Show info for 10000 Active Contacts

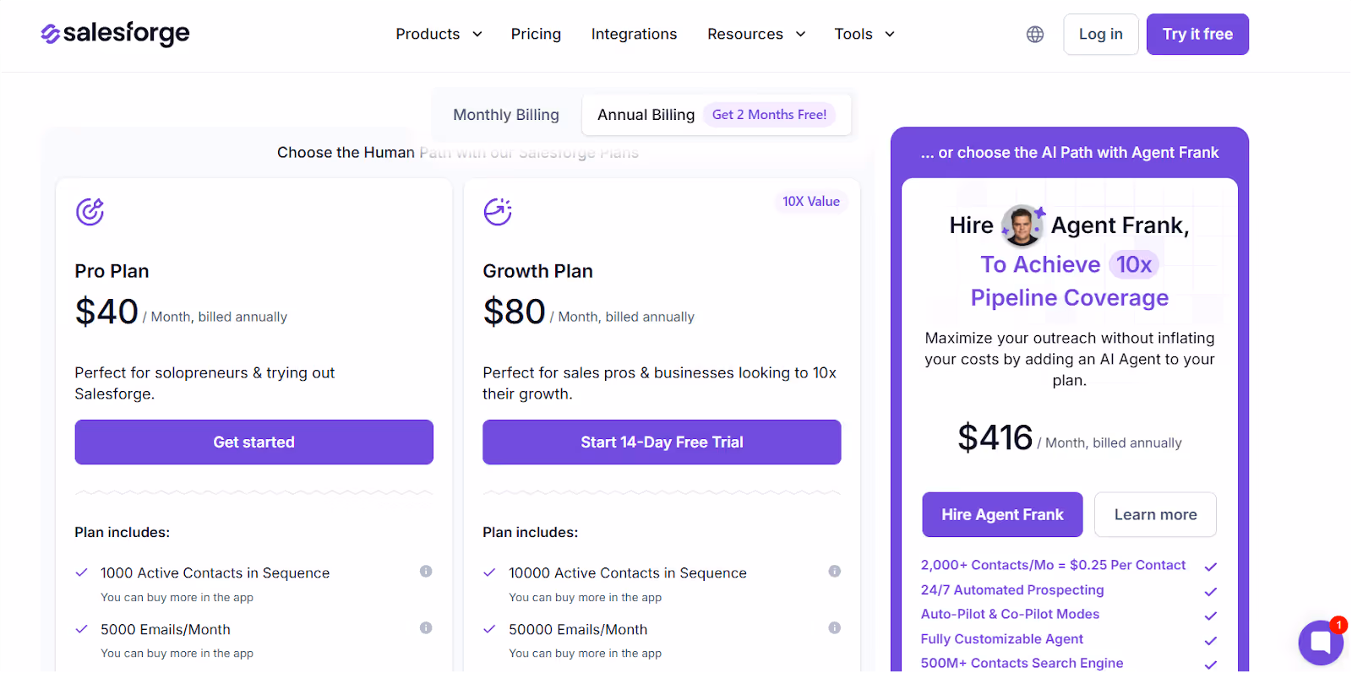(x=834, y=572)
